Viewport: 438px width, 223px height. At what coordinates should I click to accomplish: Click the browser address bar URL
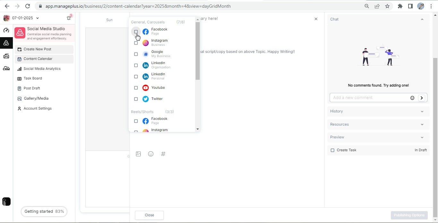pos(138,6)
